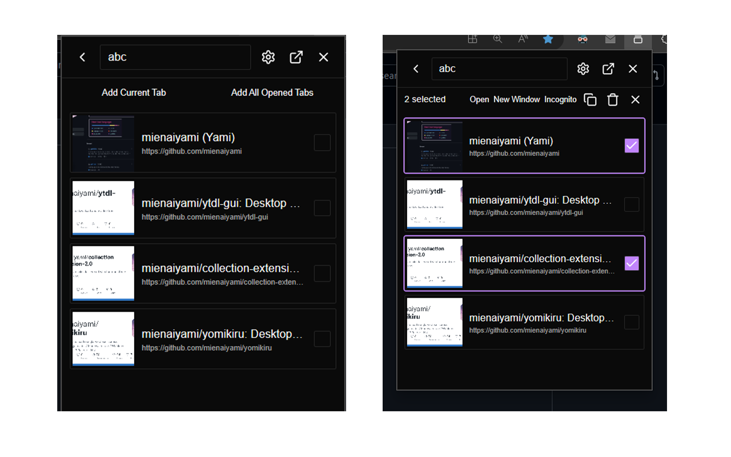Click the github.com/mienaiyami/collection-exten… URL in the right popup
731x457 pixels.
click(542, 271)
